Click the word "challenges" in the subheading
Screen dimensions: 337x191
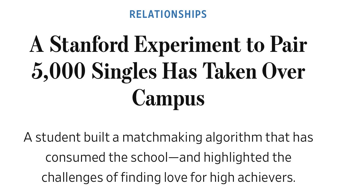coord(72,177)
